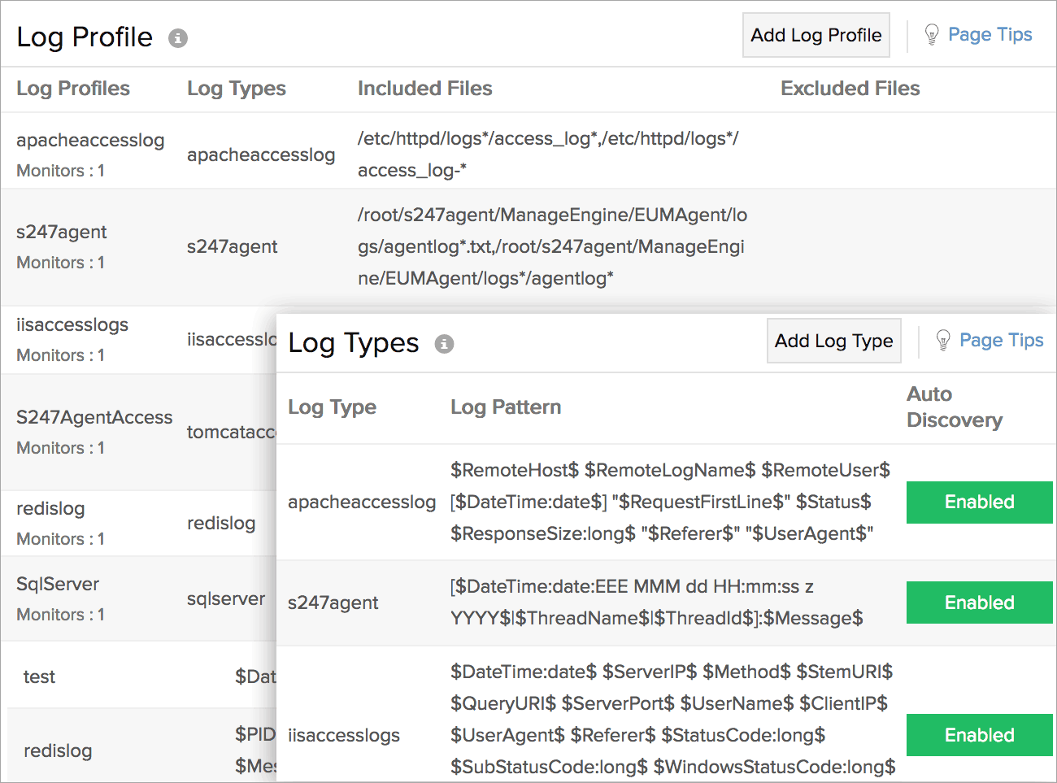Select iisaccesslogs entry in Log Types table

pos(344,736)
